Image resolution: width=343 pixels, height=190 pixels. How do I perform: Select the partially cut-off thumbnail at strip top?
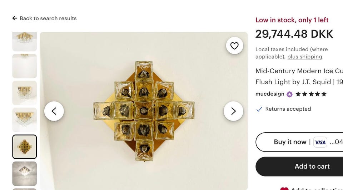[x=24, y=41]
